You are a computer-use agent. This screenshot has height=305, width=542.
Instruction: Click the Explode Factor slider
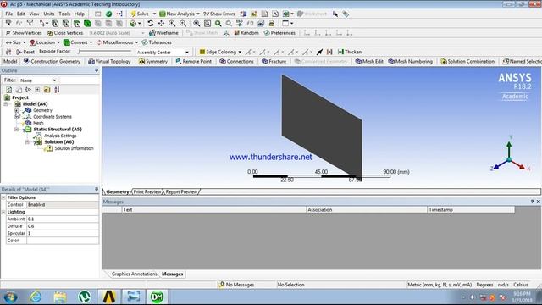coord(105,52)
